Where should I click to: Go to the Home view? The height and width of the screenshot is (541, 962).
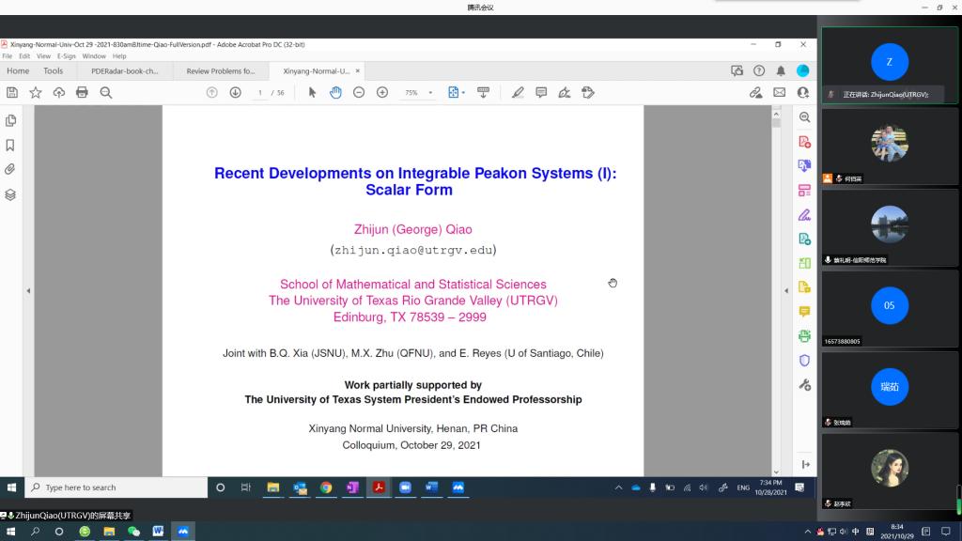point(18,70)
